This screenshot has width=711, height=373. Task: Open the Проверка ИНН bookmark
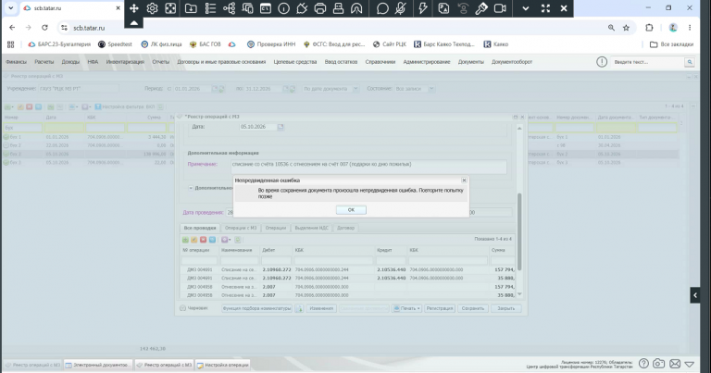(x=271, y=44)
